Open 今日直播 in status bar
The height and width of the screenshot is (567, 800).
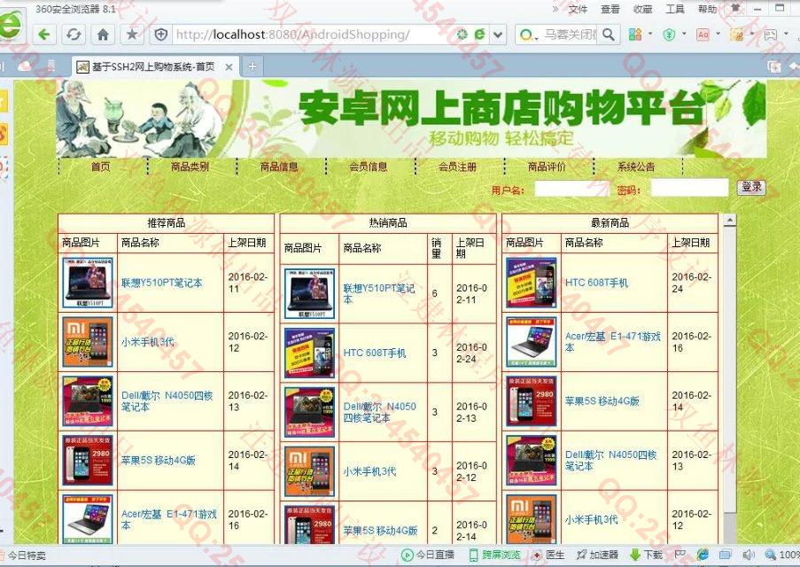(x=428, y=555)
